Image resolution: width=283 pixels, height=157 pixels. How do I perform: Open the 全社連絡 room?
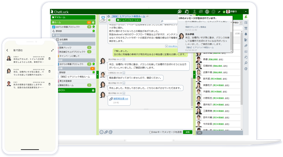pyautogui.click(x=63, y=40)
